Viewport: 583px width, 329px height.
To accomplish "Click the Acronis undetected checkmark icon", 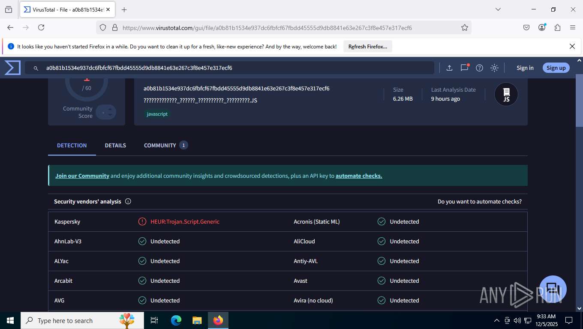I will 382,221.
